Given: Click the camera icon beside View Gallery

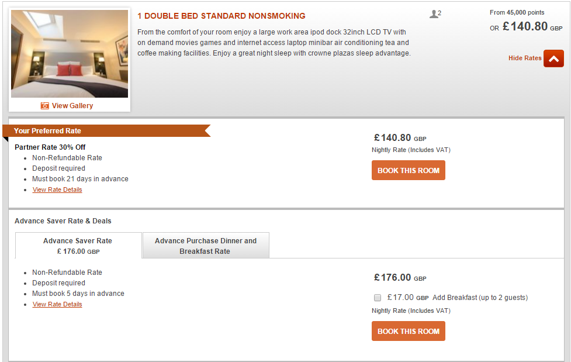Looking at the screenshot, I should [x=45, y=106].
